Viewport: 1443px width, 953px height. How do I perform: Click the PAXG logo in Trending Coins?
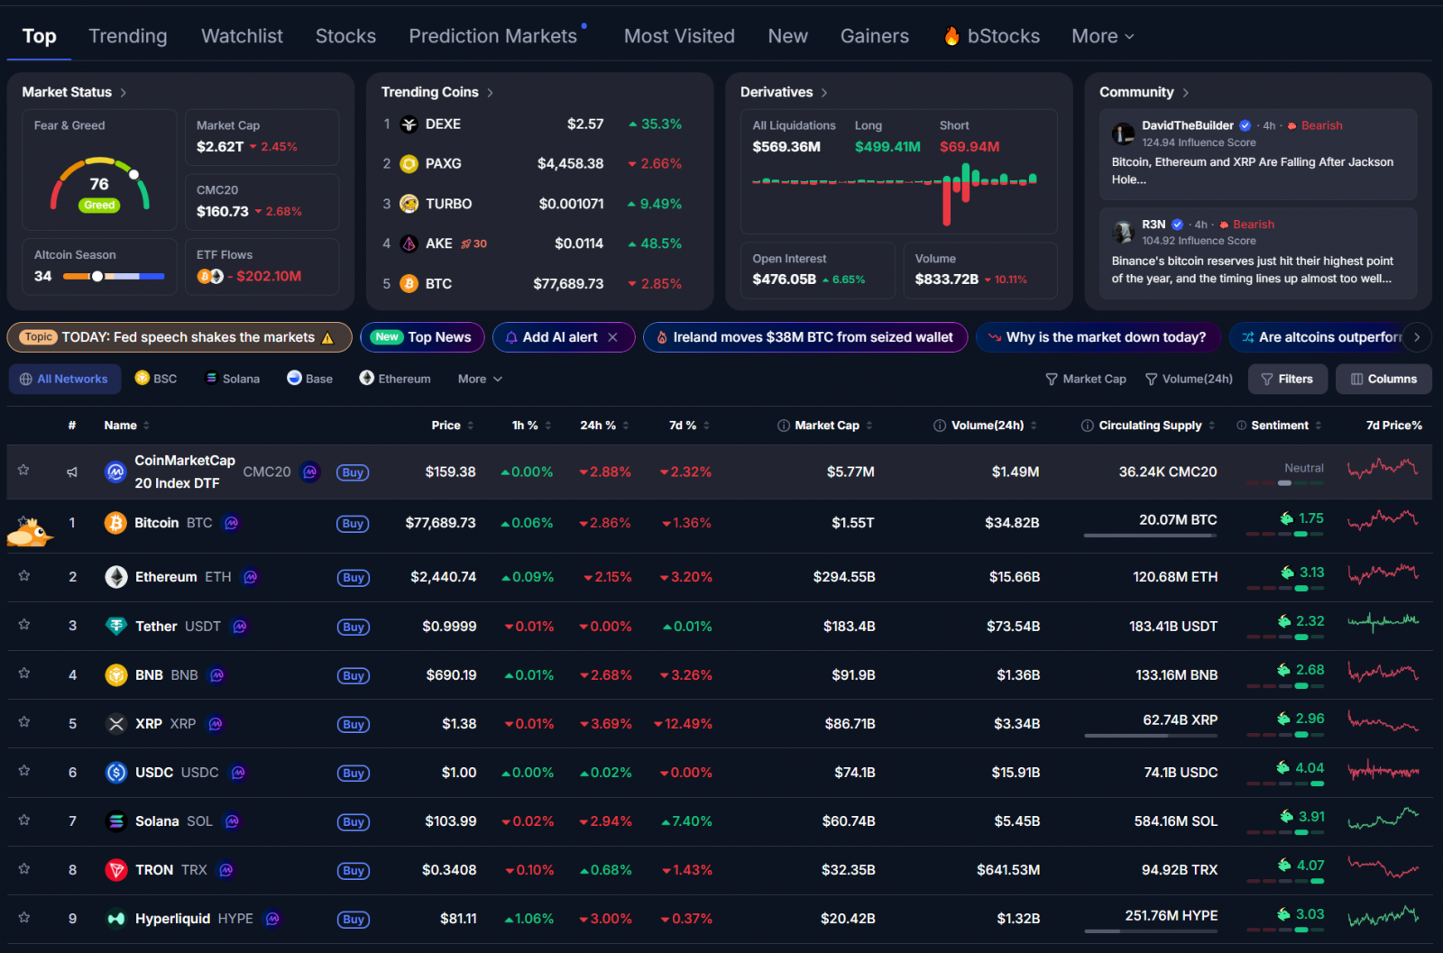pos(409,164)
